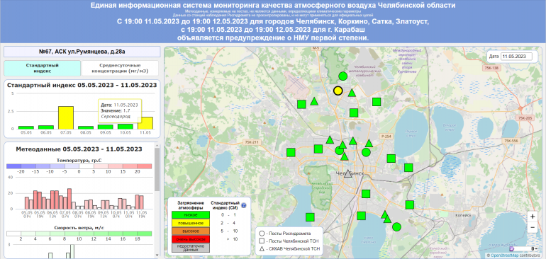Image resolution: width=546 pixels, height=259 pixels.
Task: Zoom out the map with minus button
Action: tap(533, 227)
